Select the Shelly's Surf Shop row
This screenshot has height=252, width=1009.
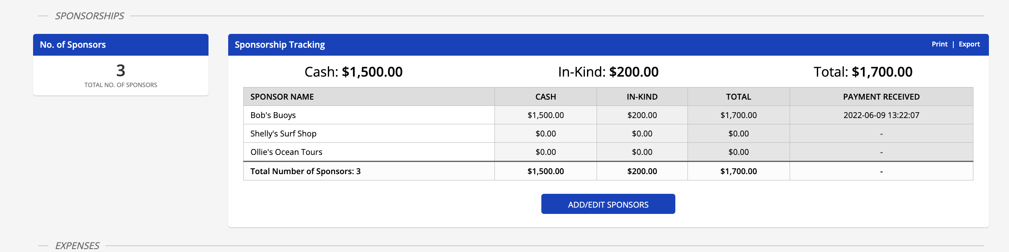(x=283, y=134)
